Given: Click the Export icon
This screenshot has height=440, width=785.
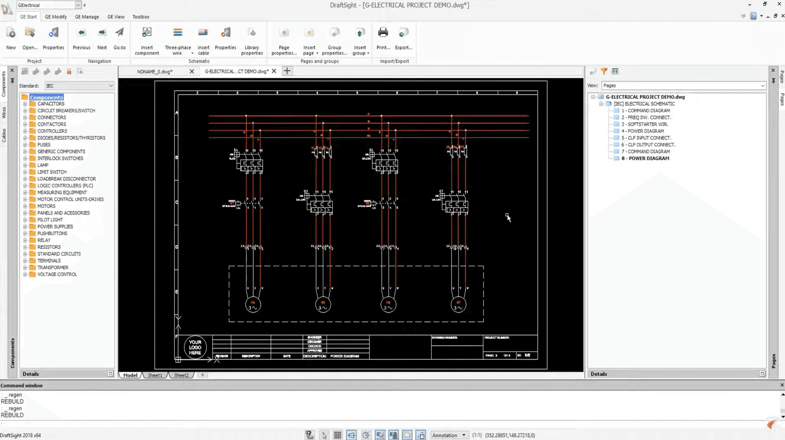Looking at the screenshot, I should [403, 33].
